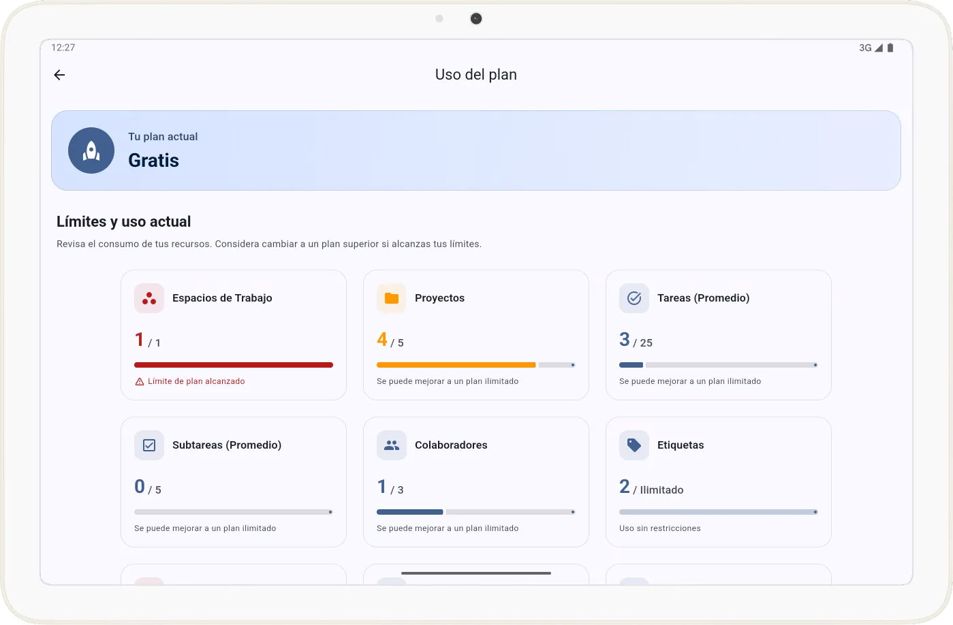Click the Etiquetas progress bar
The height and width of the screenshot is (625, 953).
[x=719, y=512]
